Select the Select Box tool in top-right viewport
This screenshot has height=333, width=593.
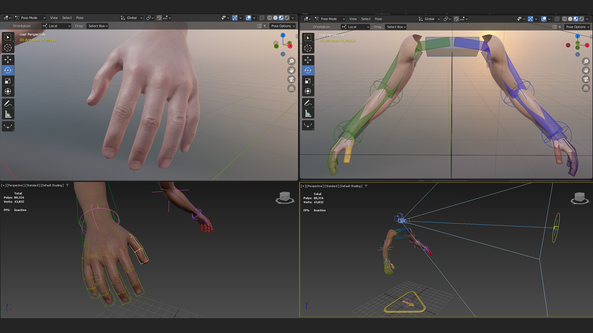click(x=308, y=38)
